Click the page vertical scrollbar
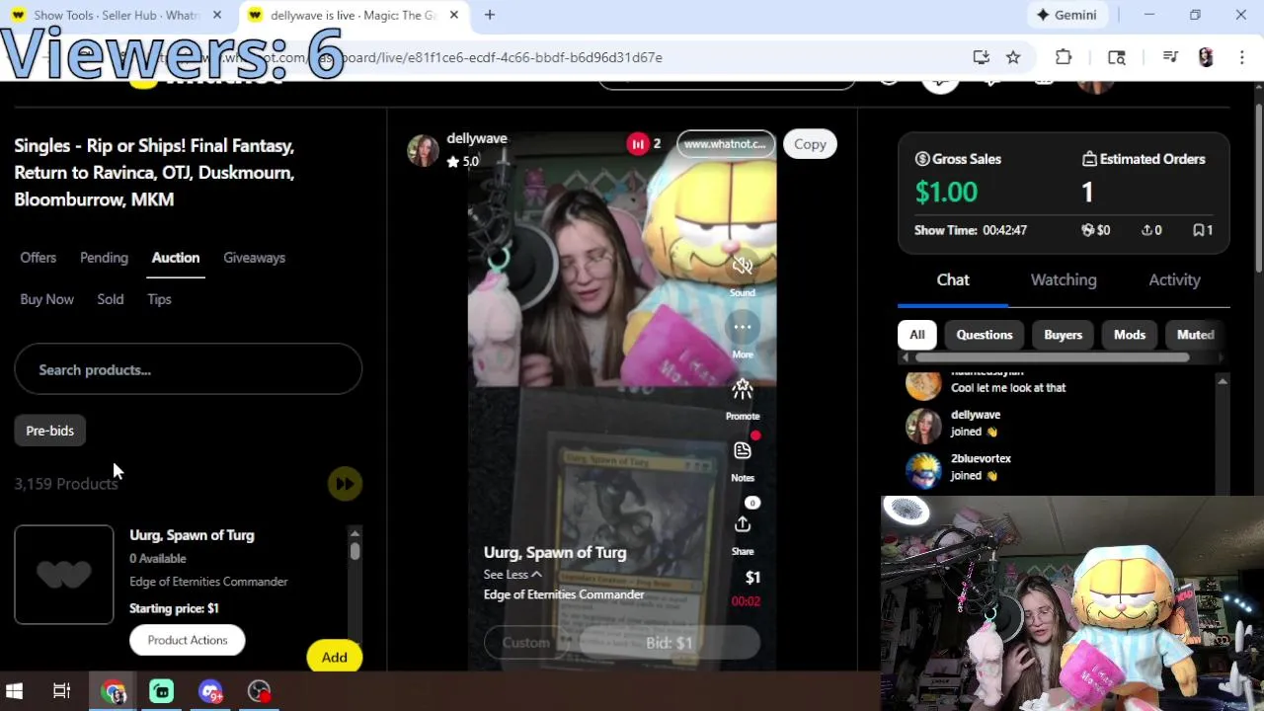Viewport: 1264px width, 711px height. tap(1258, 188)
